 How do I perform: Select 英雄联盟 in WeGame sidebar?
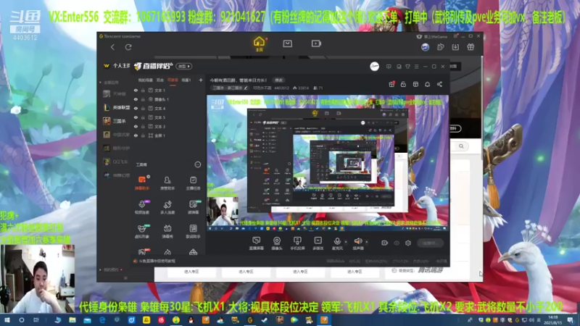(117, 107)
